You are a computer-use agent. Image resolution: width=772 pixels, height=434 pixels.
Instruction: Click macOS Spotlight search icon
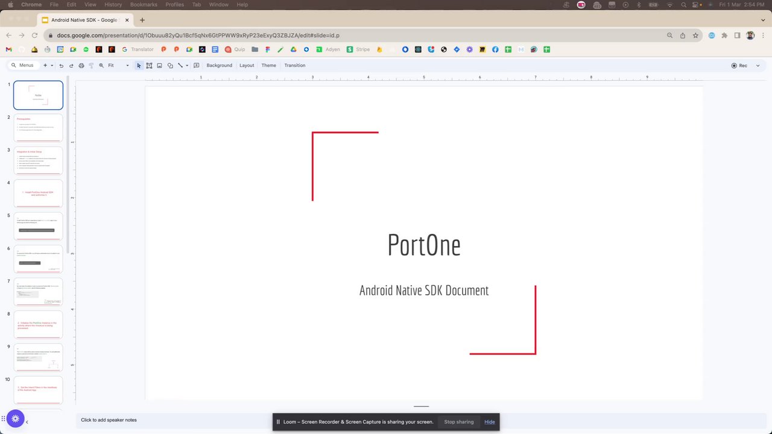685,5
